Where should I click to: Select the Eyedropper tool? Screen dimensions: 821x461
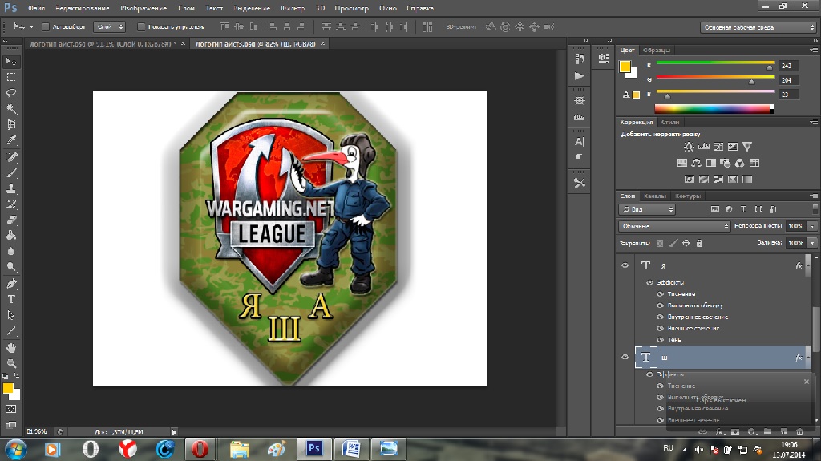(x=11, y=140)
